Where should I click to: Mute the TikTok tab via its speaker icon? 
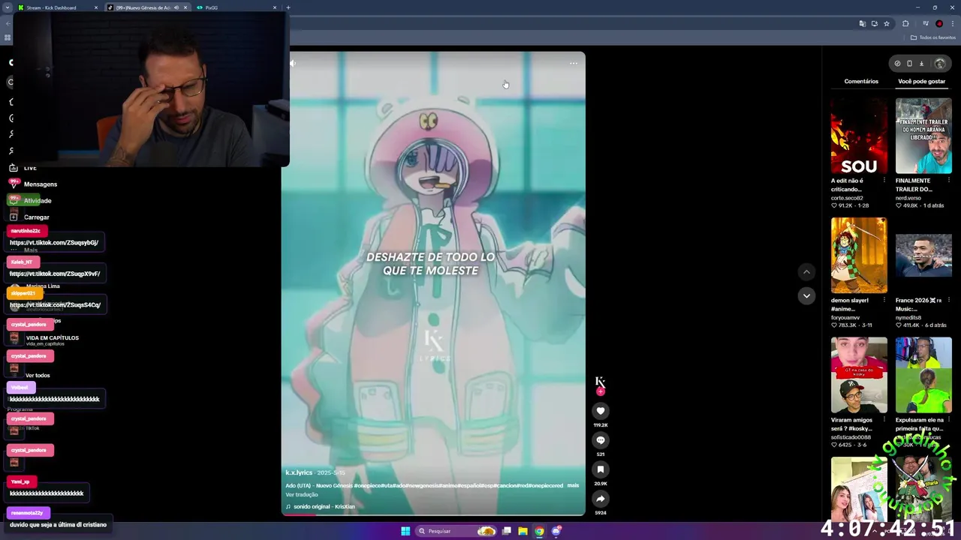(176, 7)
